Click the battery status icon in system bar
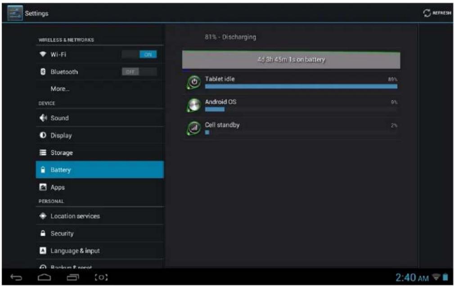The height and width of the screenshot is (286, 454). (x=445, y=277)
